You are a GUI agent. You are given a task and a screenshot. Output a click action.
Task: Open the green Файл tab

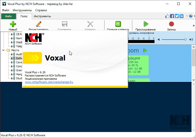[x=8, y=16]
